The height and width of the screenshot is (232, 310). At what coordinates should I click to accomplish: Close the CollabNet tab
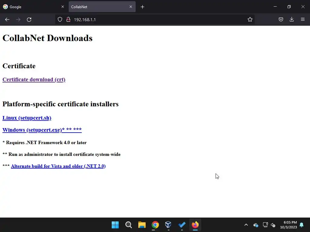131,7
